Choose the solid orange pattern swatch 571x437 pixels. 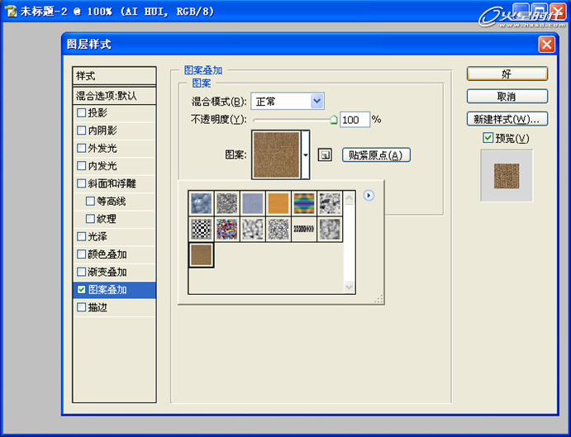tap(278, 203)
